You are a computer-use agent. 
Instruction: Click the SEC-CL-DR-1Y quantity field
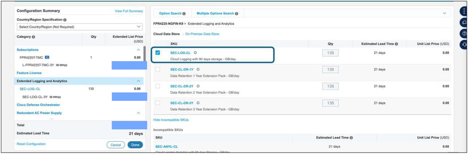[x=330, y=70]
